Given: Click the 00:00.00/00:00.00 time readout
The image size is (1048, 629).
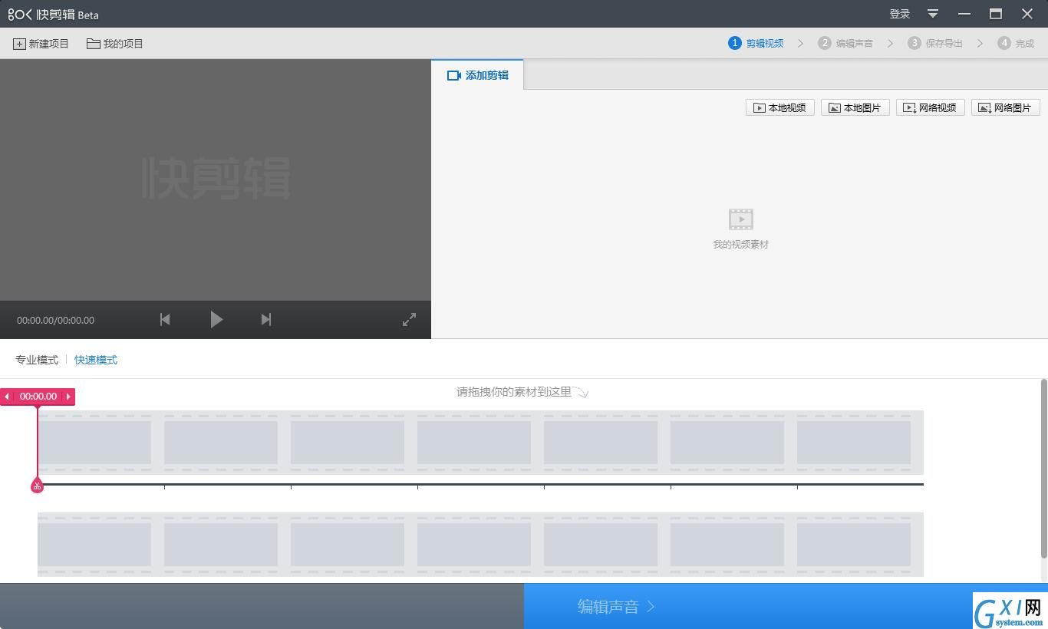Looking at the screenshot, I should [x=56, y=320].
